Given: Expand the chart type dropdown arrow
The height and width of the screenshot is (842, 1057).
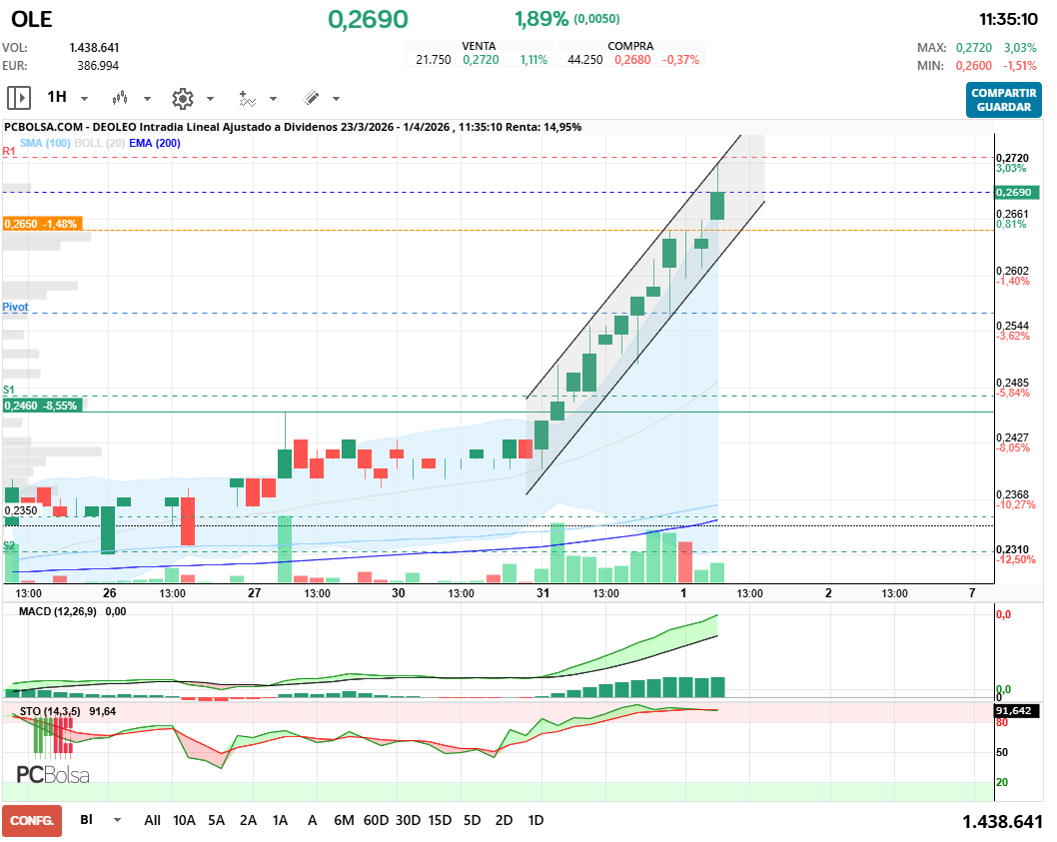Looking at the screenshot, I should (x=147, y=99).
